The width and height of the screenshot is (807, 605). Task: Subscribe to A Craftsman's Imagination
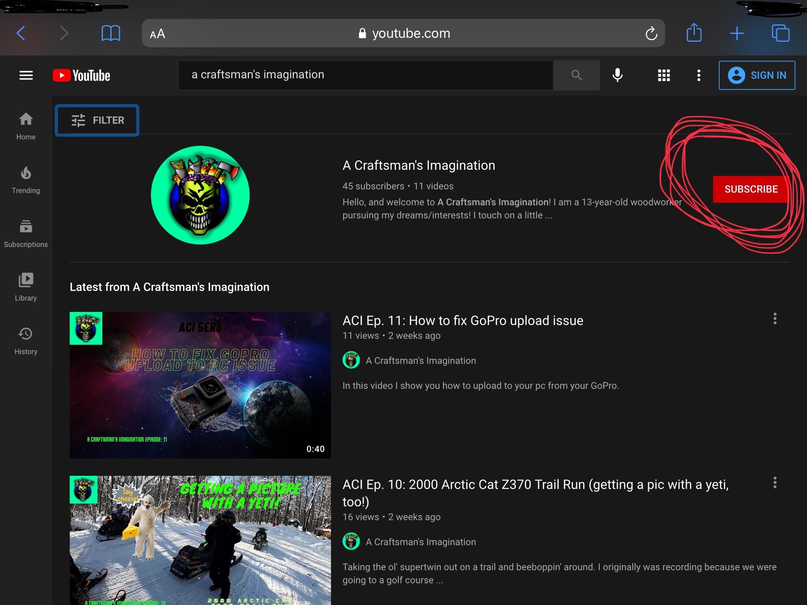(x=751, y=189)
